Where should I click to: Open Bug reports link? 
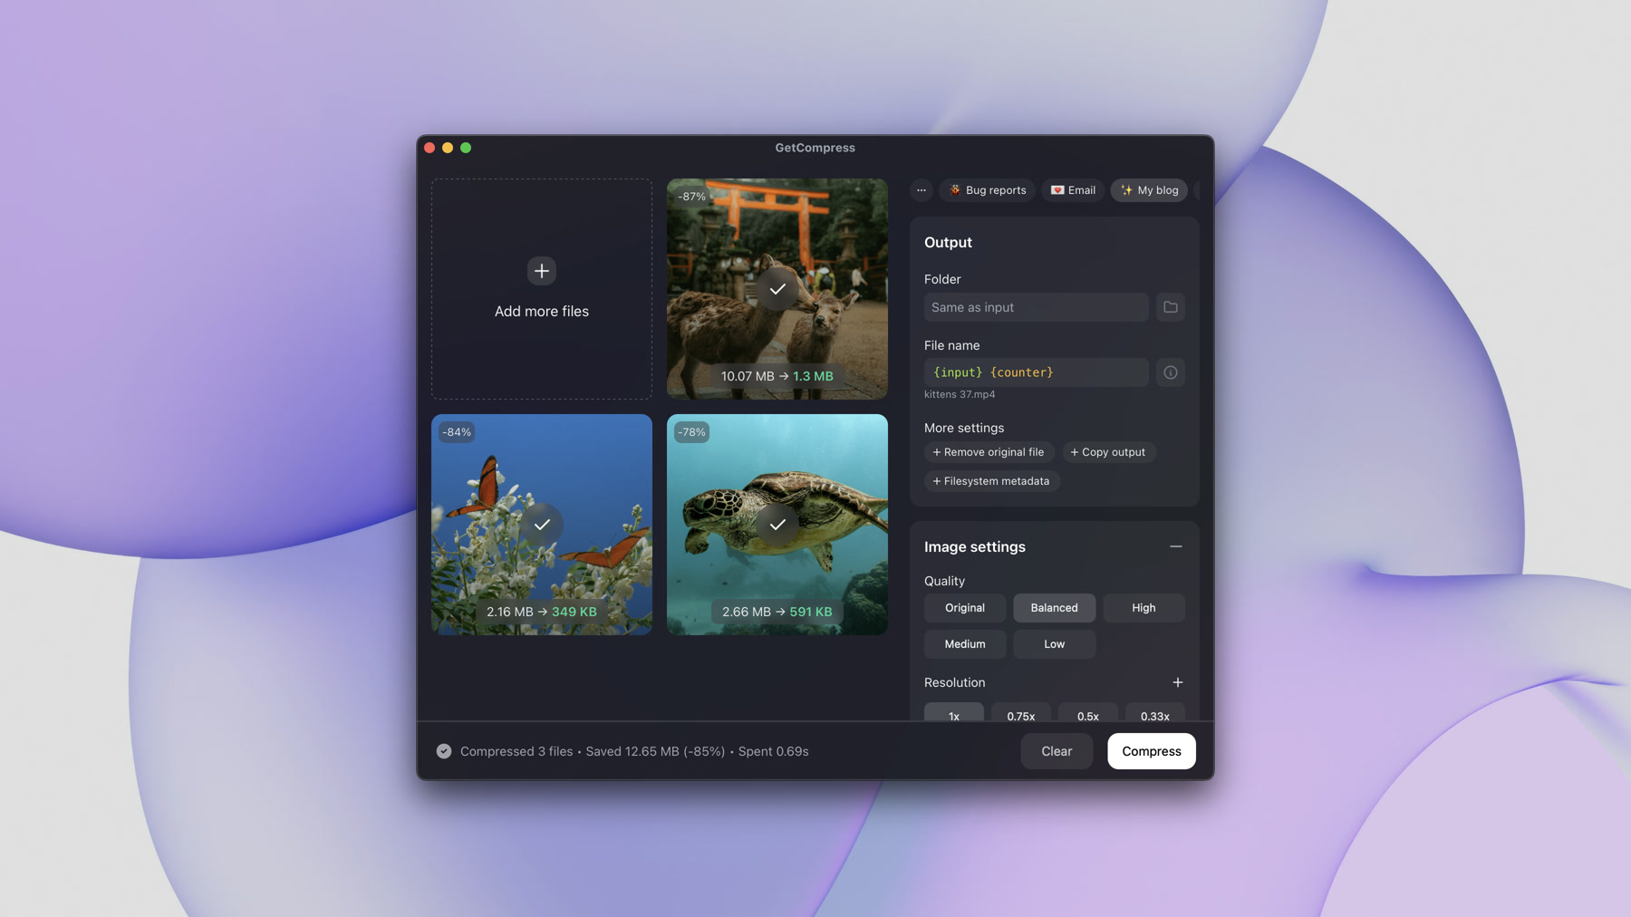pyautogui.click(x=987, y=190)
